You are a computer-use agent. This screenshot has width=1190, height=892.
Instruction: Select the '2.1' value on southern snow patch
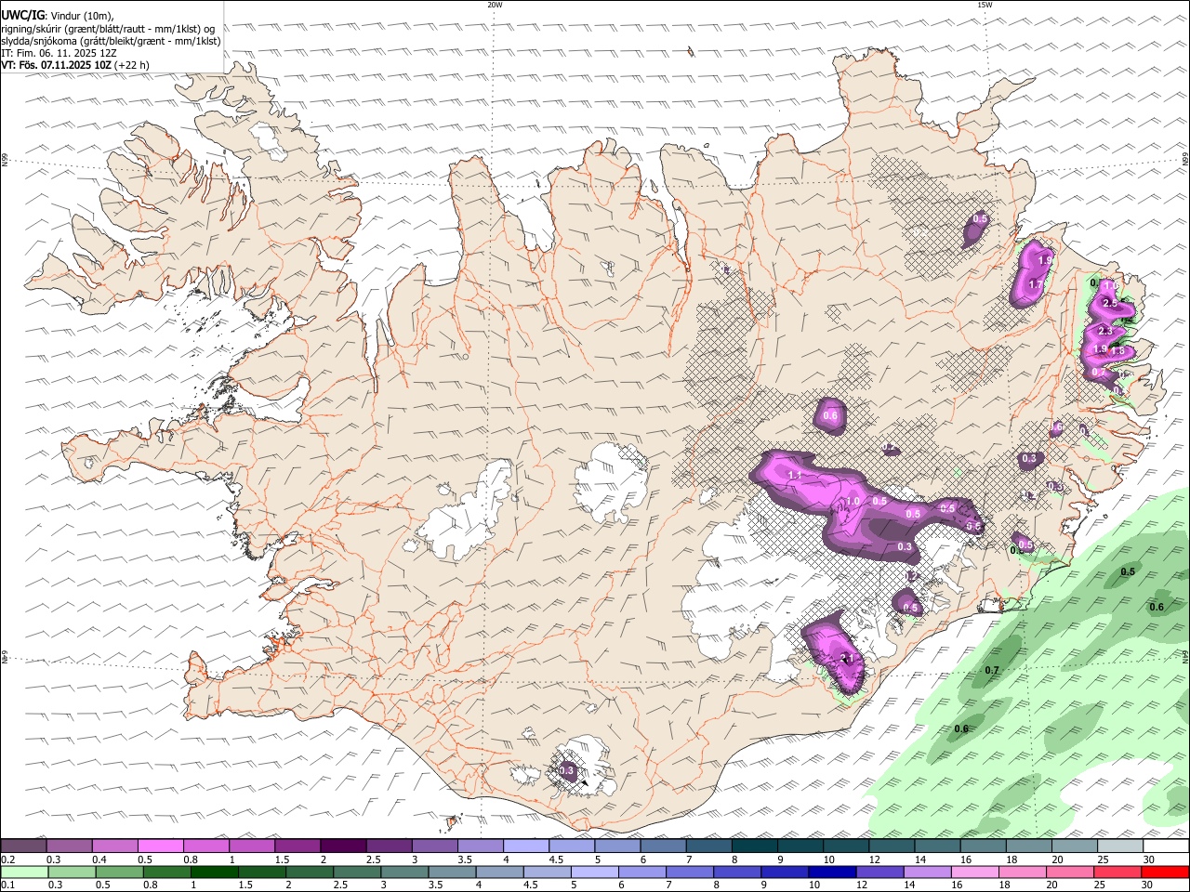847,658
